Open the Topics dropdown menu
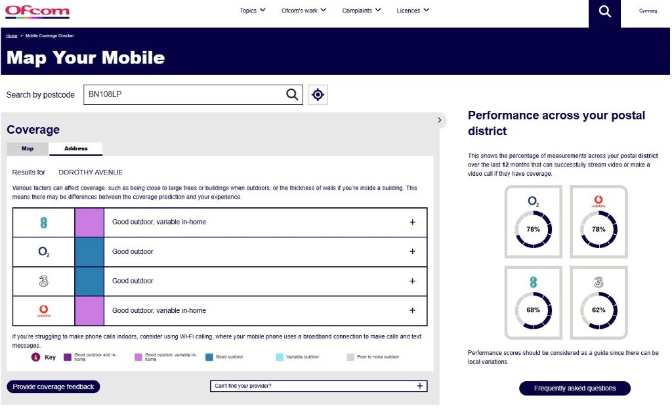This screenshot has width=672, height=408. [253, 10]
